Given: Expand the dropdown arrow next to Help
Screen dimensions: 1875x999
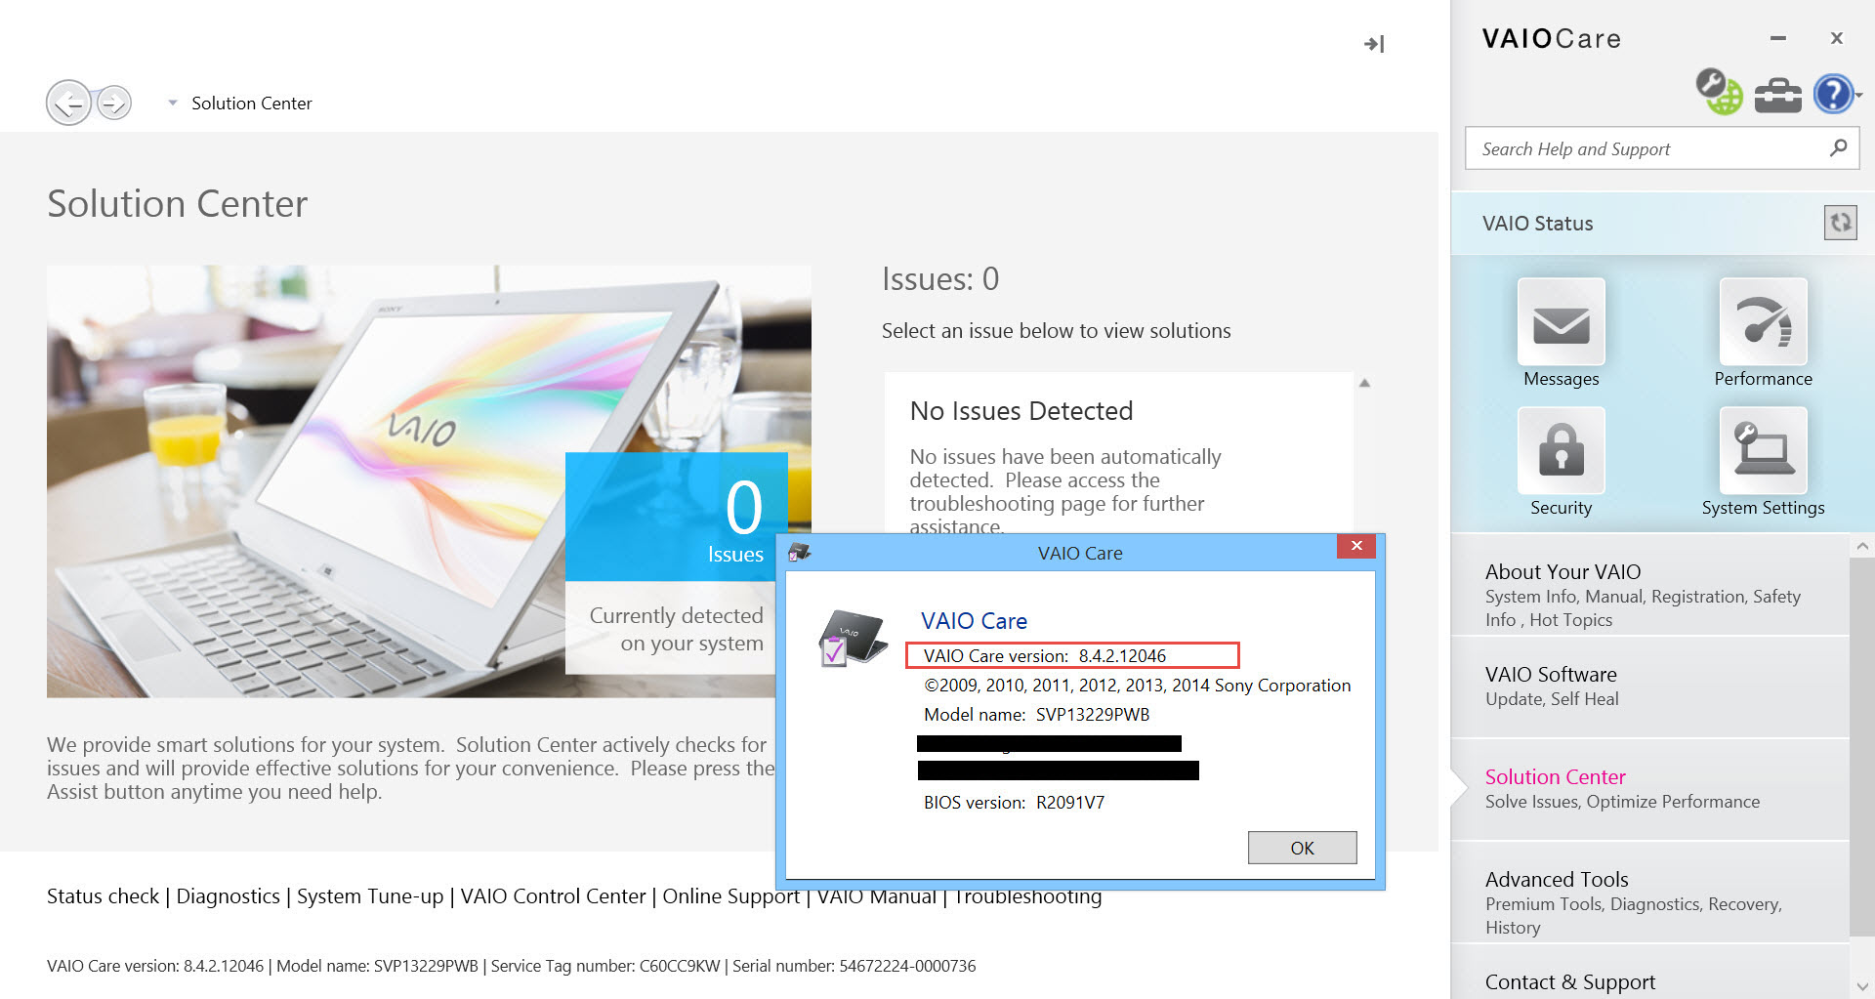Looking at the screenshot, I should [x=1858, y=95].
